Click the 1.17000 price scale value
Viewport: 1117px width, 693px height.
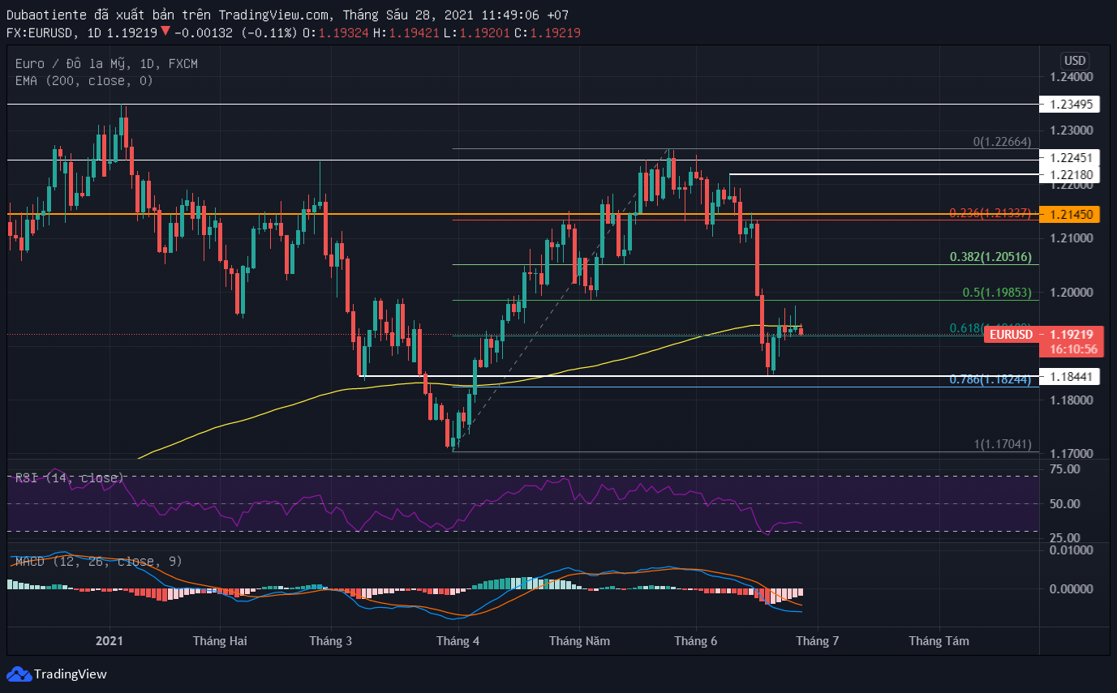tap(1072, 453)
